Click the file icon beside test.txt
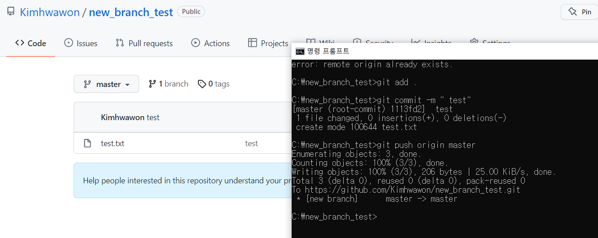 [88, 143]
